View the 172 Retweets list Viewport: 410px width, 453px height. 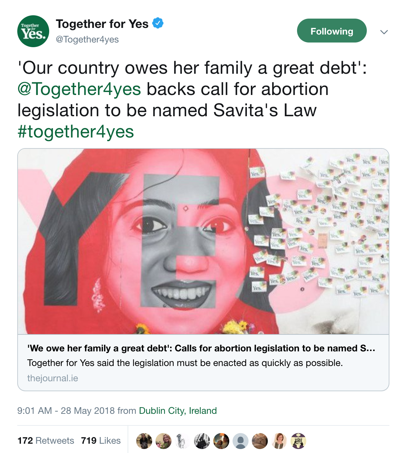46,441
